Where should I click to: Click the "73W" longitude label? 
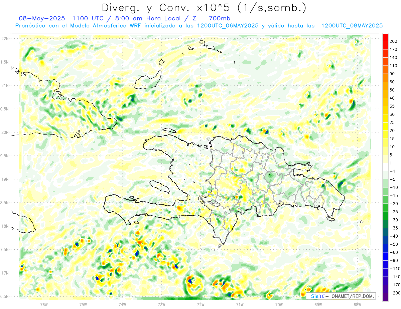(x=161, y=304)
